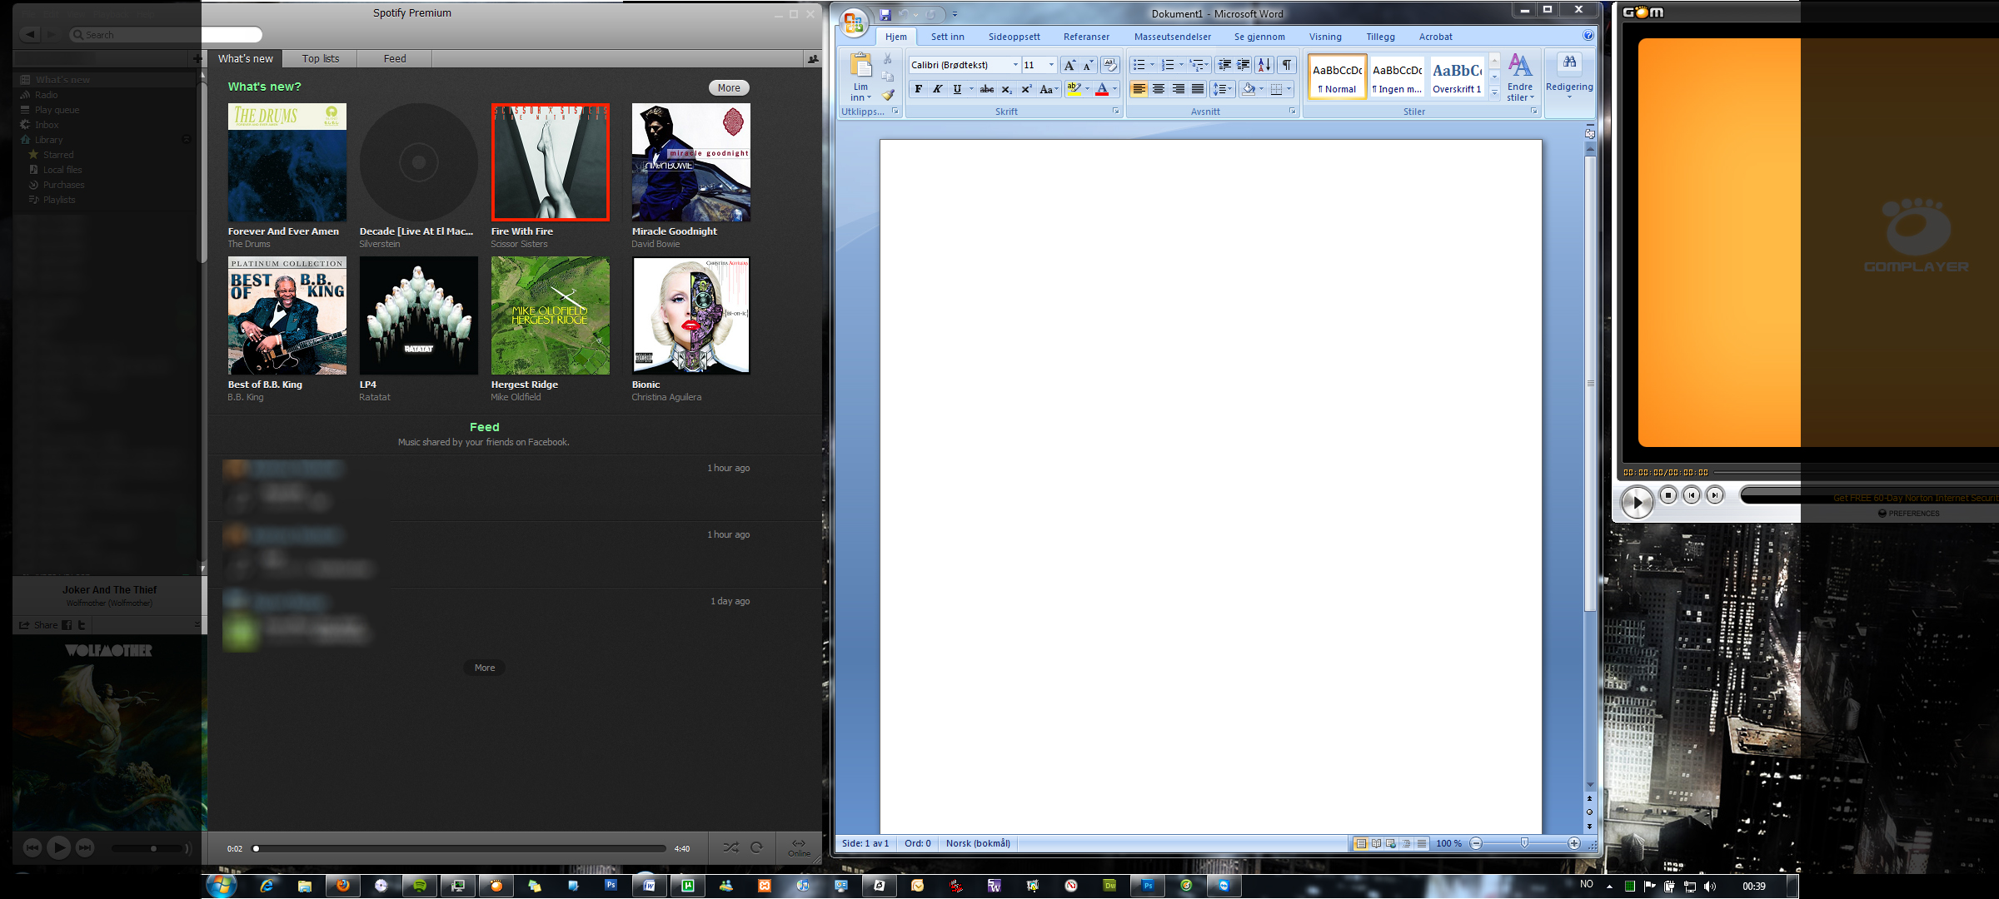Viewport: 1999px width, 899px height.
Task: Click the Spotify back navigation arrow
Action: [x=31, y=34]
